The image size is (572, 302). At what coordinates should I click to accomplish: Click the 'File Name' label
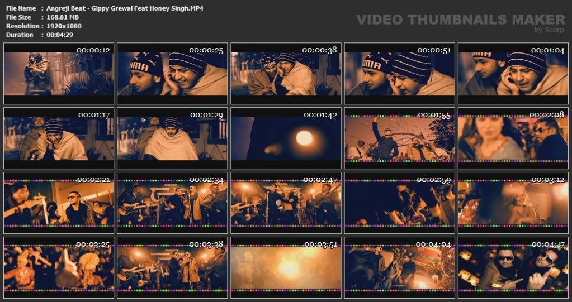[x=21, y=8]
